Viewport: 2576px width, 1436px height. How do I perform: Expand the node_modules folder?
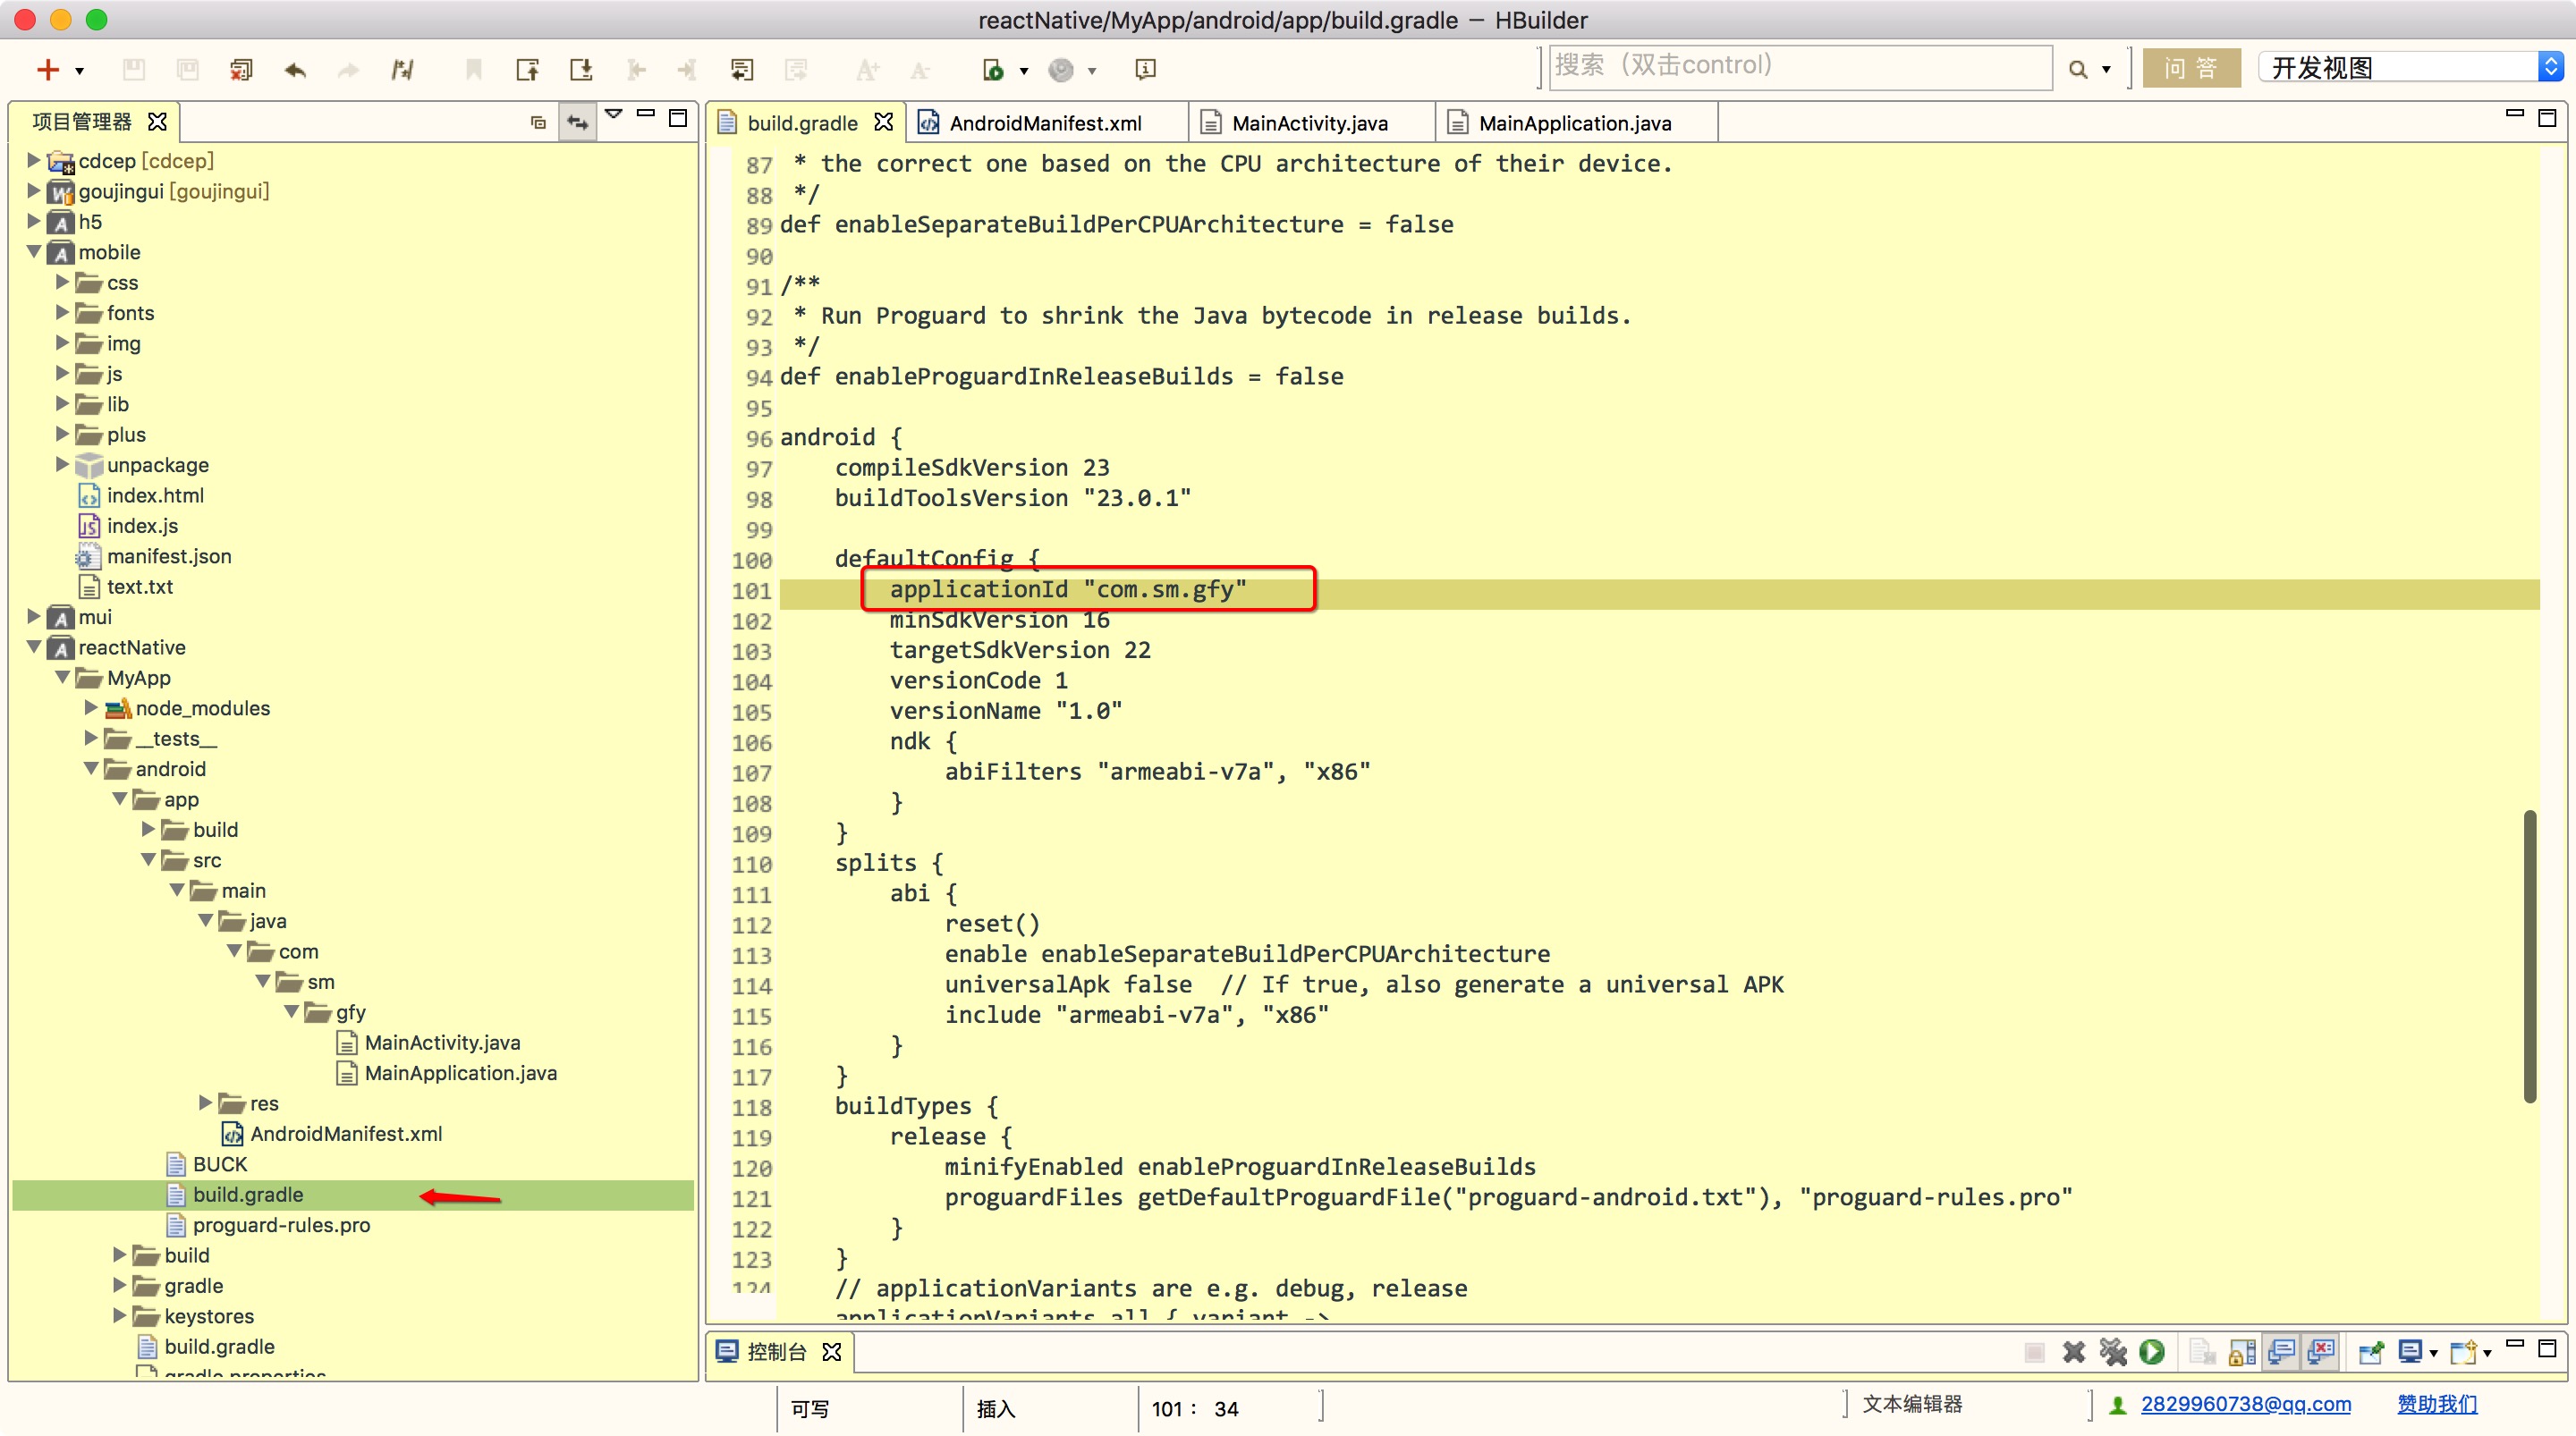90,707
